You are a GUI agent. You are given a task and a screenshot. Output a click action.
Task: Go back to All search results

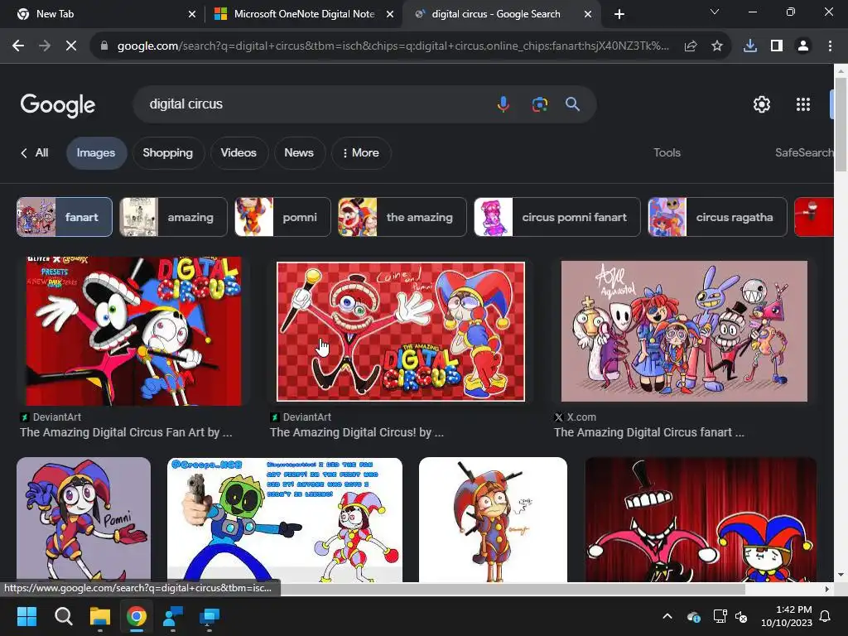point(35,153)
